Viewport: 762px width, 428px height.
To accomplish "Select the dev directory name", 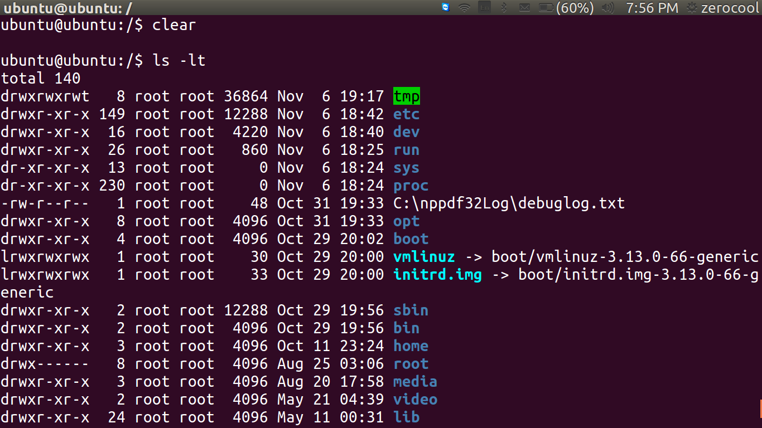I will coord(407,132).
